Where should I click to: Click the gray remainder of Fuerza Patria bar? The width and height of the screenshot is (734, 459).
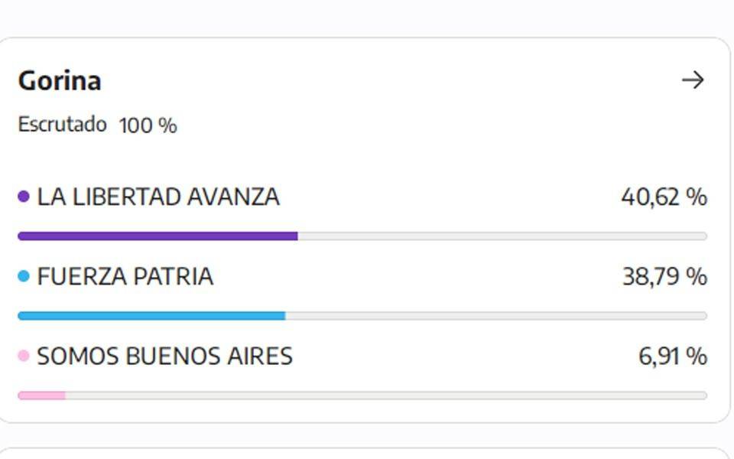[496, 316]
